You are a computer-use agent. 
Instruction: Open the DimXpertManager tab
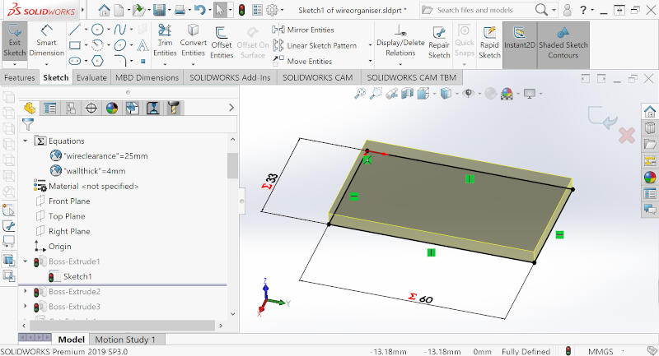click(x=91, y=109)
